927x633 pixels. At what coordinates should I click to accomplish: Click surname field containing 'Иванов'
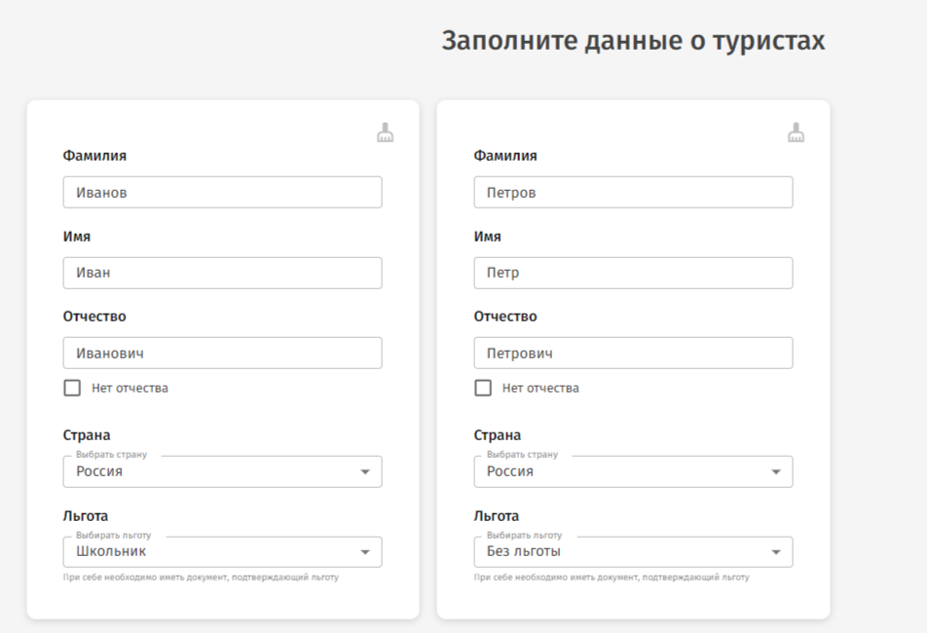click(x=222, y=193)
